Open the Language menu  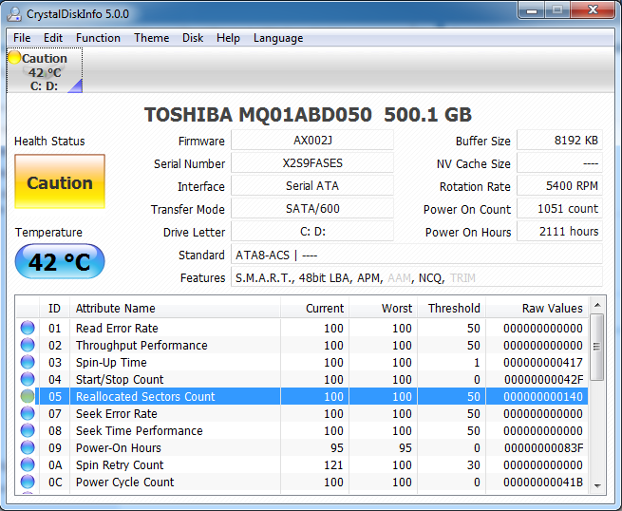pyautogui.click(x=278, y=38)
